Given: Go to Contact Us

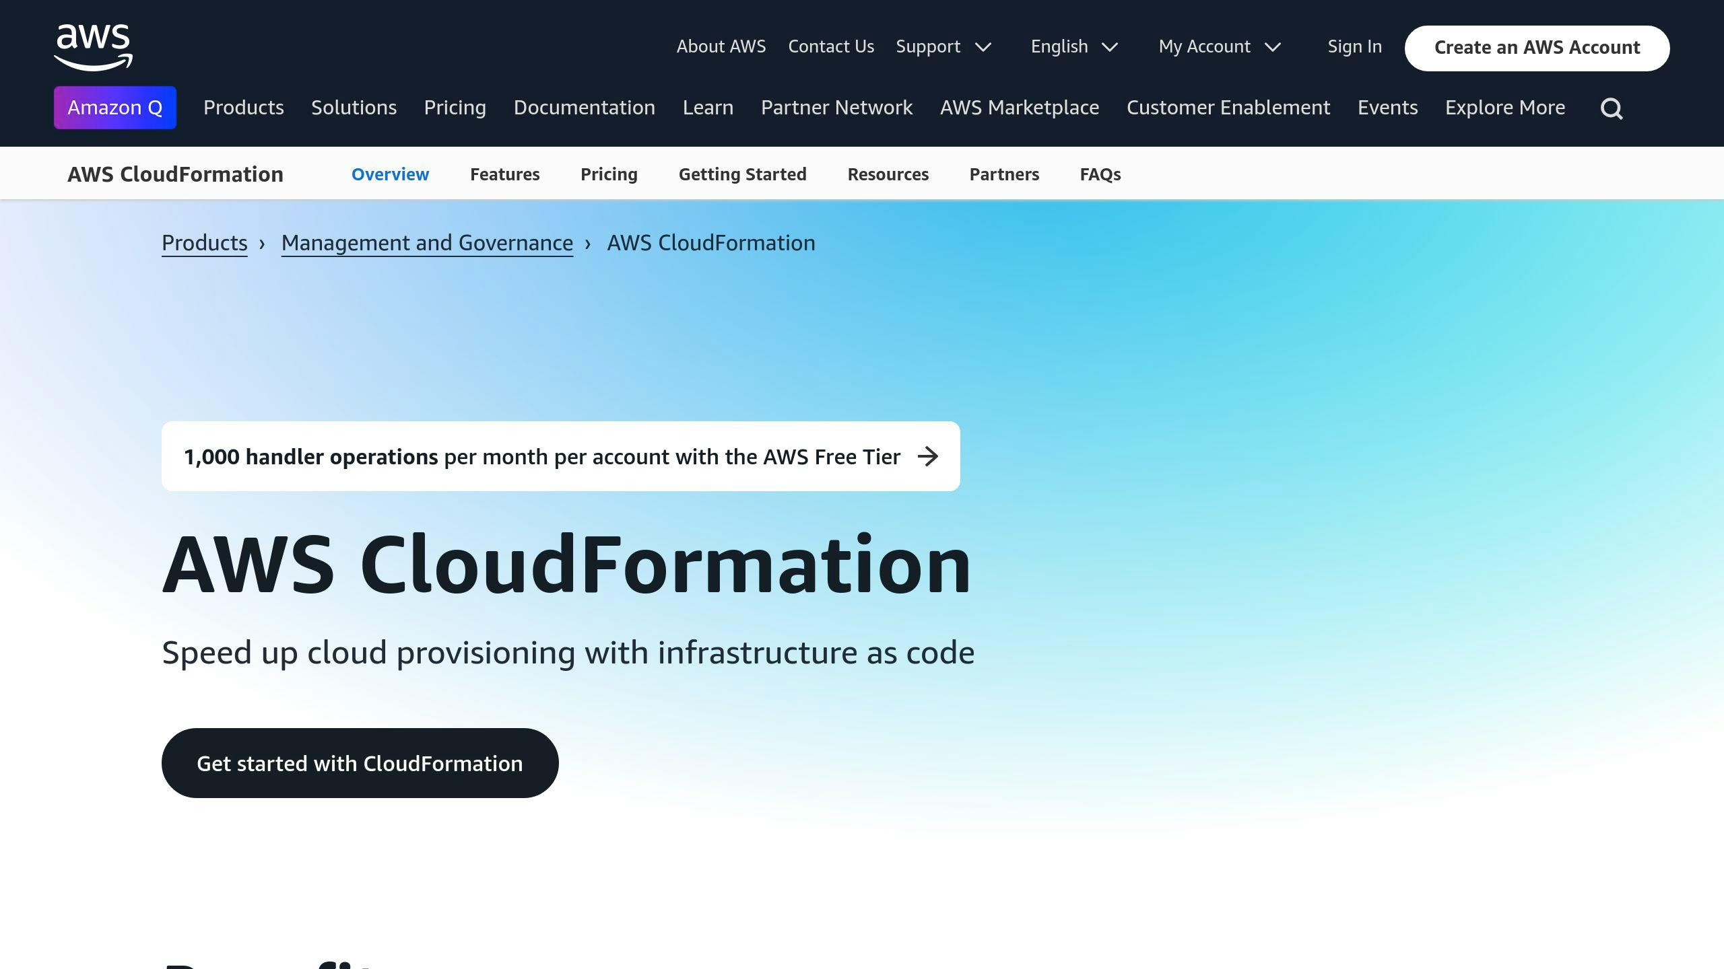Looking at the screenshot, I should (x=831, y=46).
